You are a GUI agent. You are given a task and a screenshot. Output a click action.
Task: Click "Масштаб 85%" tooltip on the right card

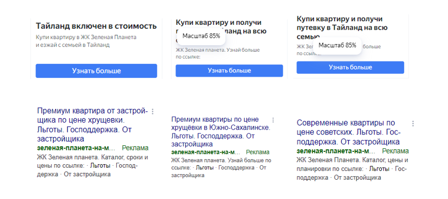coord(337,45)
